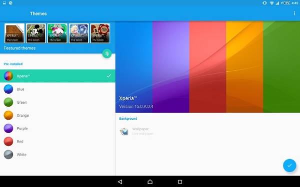
Task: Click the "Blue" theme label
Action: [x=20, y=89]
